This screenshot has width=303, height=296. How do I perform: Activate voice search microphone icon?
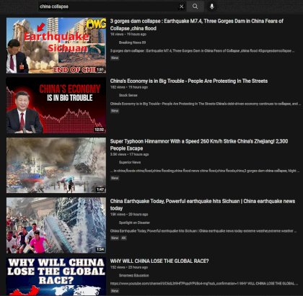212,6
